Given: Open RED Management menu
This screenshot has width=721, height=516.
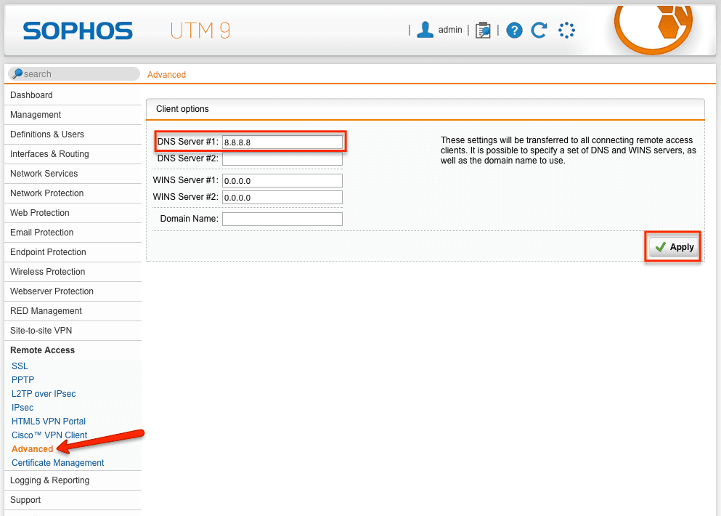Looking at the screenshot, I should click(x=73, y=311).
